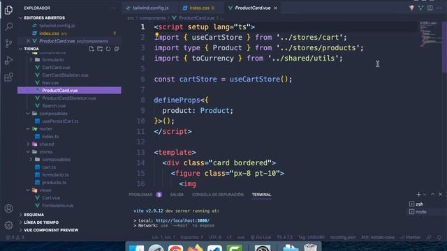
Task: Click the Vue branch icon in editor toolbar
Action: pyautogui.click(x=420, y=8)
